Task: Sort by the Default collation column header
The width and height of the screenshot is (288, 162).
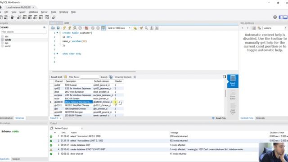Action: click(x=101, y=81)
